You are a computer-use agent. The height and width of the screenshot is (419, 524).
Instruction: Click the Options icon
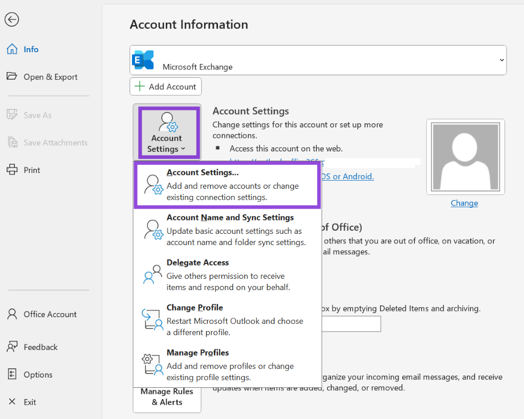tap(12, 374)
